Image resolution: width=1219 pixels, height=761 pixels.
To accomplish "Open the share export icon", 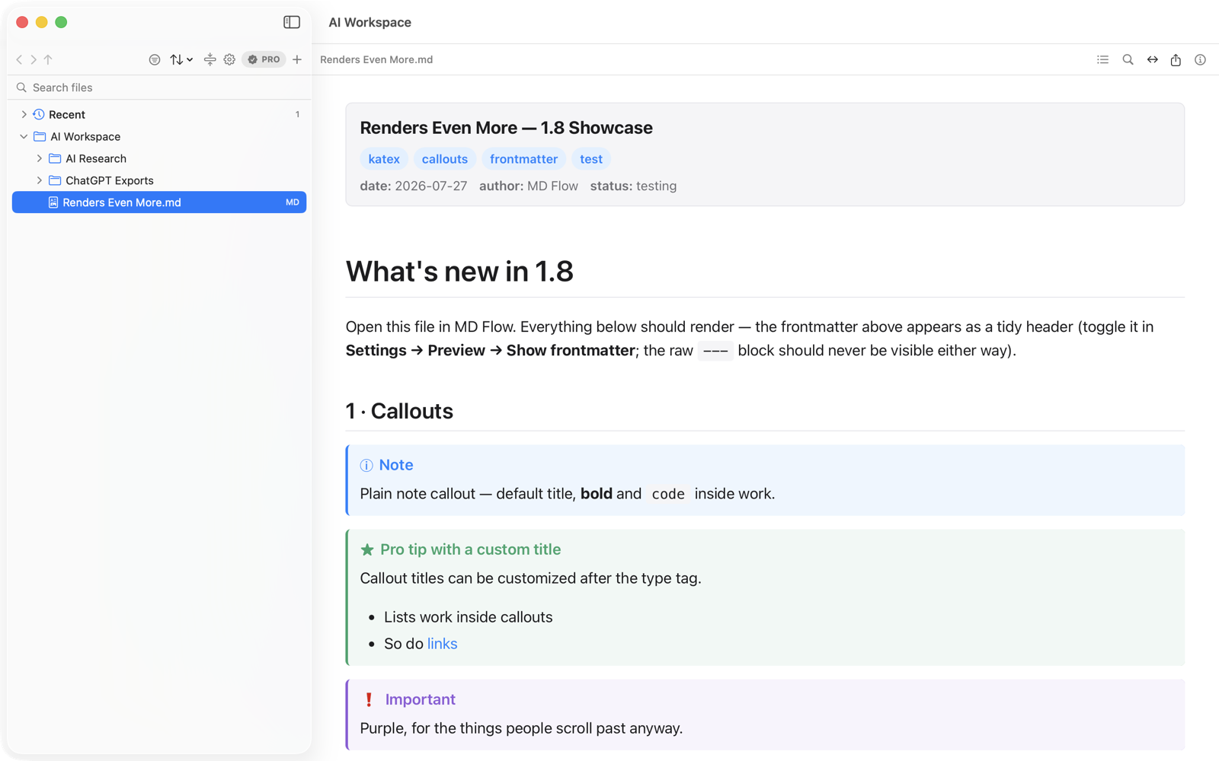I will [1176, 59].
